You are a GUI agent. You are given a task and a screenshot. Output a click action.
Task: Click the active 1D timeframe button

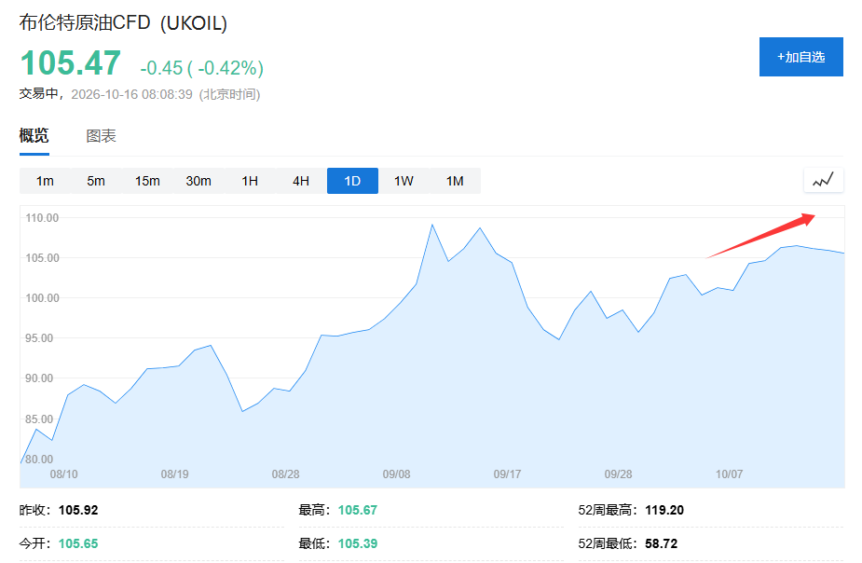tap(352, 181)
